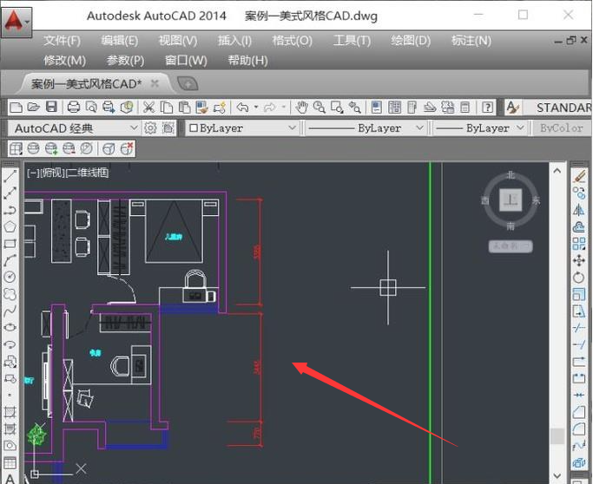Select the Polyline tool
Viewport: 593px width, 484px height.
pyautogui.click(x=10, y=210)
